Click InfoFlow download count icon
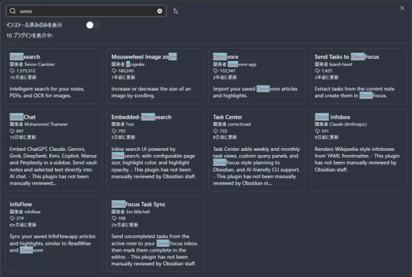The width and height of the screenshot is (412, 277). coord(12,218)
